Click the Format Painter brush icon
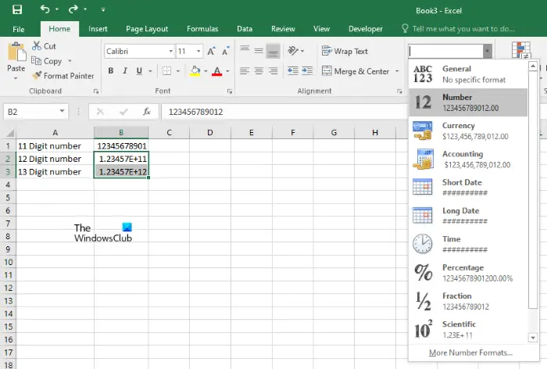The height and width of the screenshot is (369, 547). point(37,76)
